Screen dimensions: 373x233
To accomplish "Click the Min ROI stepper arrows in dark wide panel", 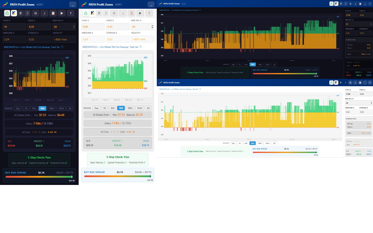I will [371, 24].
